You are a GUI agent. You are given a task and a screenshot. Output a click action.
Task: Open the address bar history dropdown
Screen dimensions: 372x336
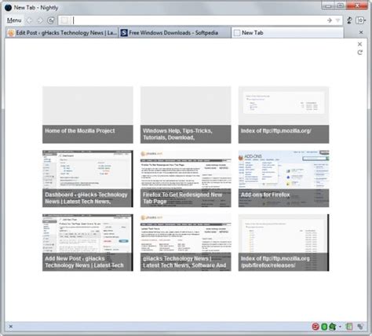337,20
